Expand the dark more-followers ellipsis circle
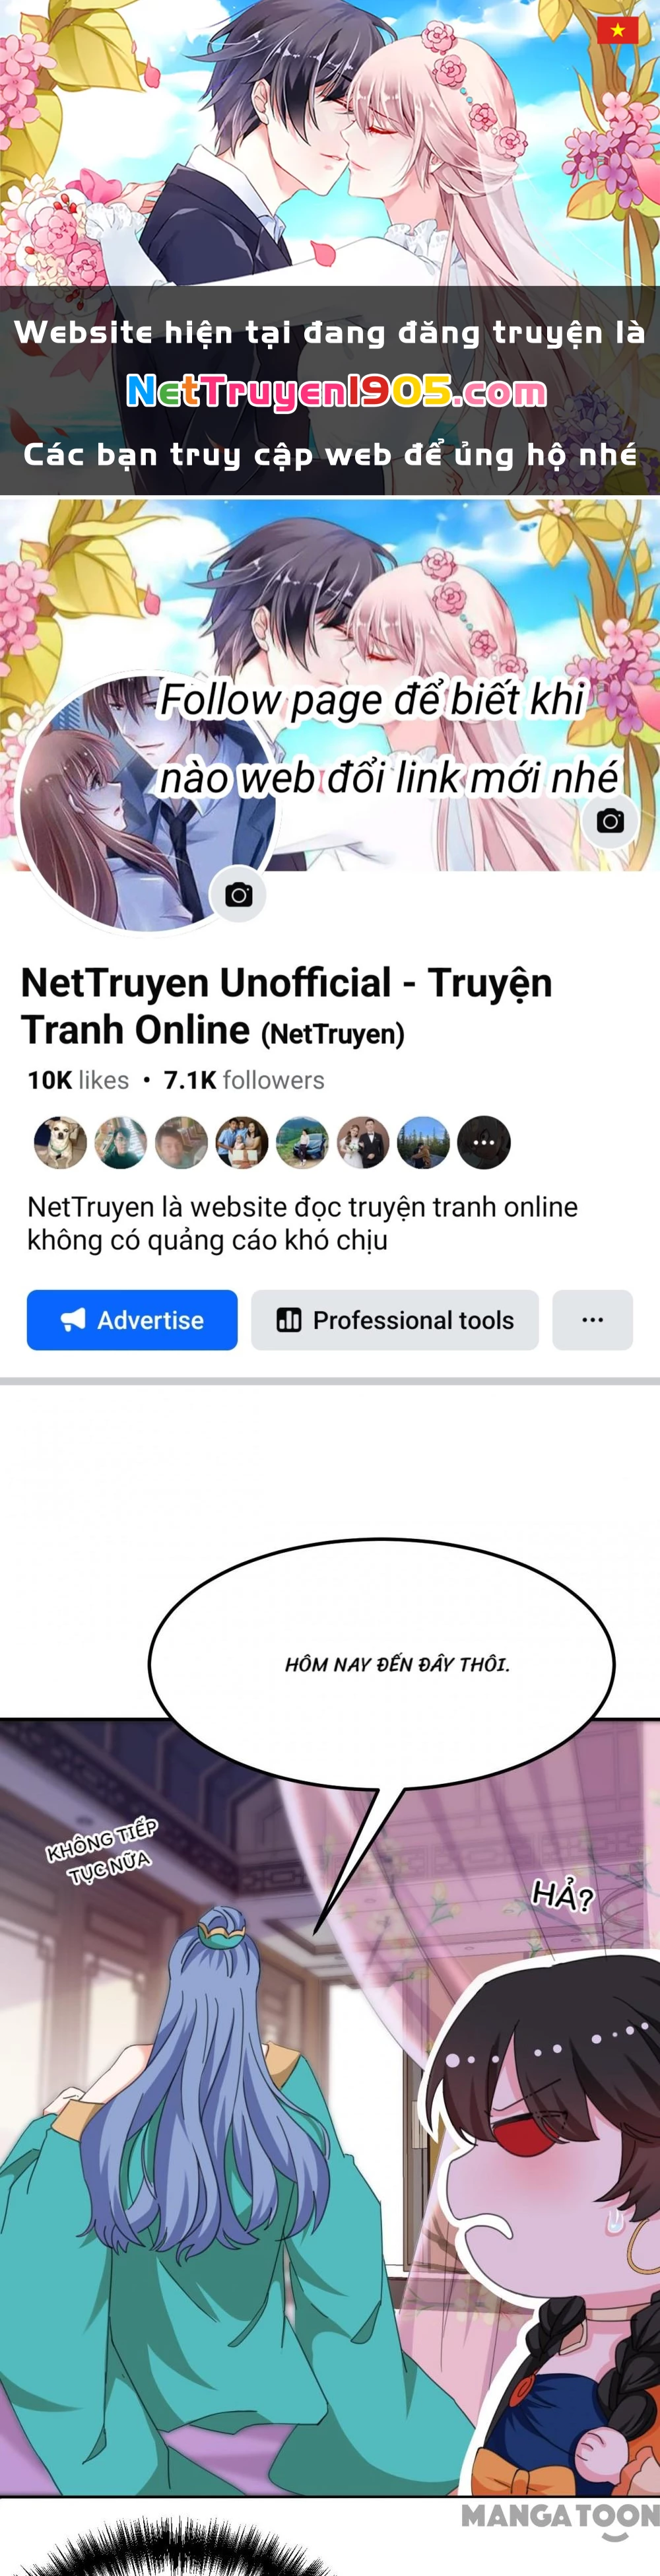The height and width of the screenshot is (2576, 660). (484, 1142)
